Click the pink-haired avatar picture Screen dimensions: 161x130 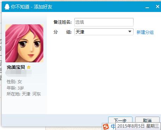coord(24,43)
